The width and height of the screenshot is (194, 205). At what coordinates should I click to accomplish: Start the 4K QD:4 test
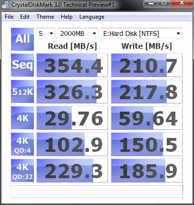pyautogui.click(x=22, y=144)
